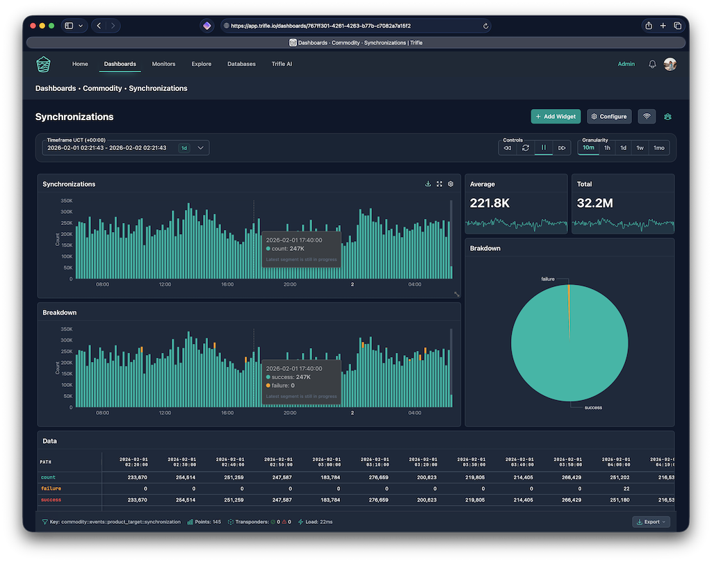
Task: Switch to the Monitors tab
Action: (x=163, y=64)
